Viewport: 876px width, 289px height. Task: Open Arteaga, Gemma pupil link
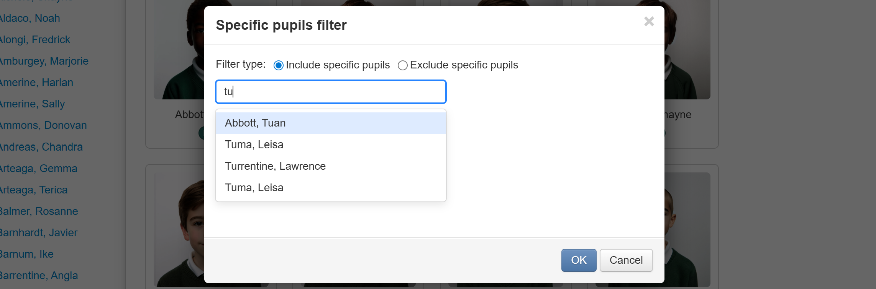38,169
